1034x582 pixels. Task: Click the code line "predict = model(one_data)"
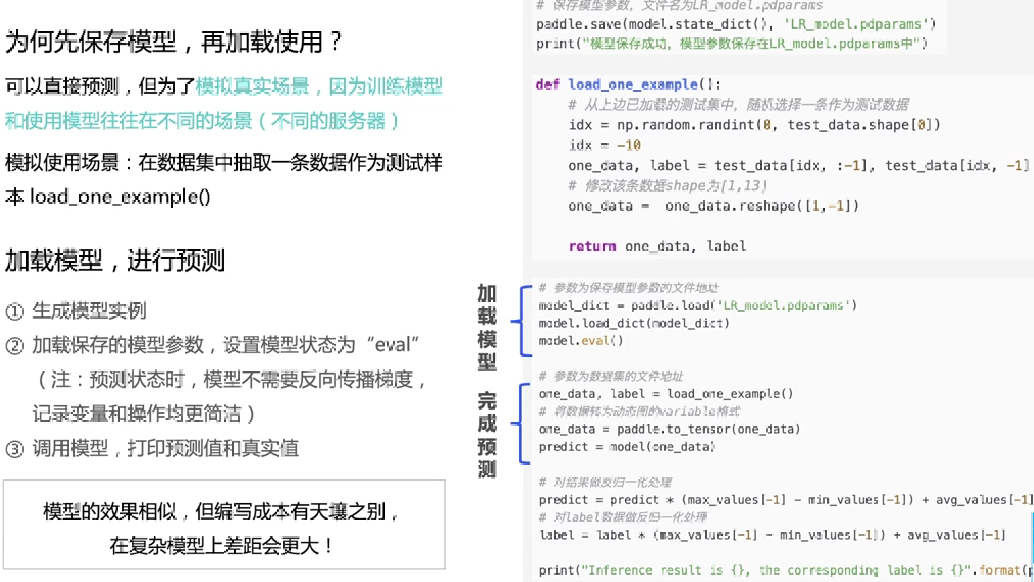click(x=627, y=447)
